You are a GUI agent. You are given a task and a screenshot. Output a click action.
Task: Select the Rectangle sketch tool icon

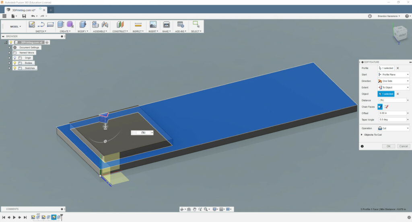click(50, 24)
